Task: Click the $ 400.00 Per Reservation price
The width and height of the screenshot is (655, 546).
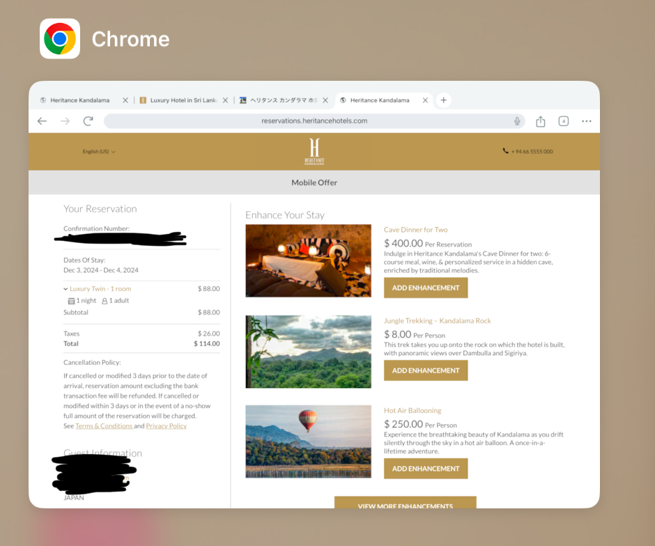Action: tap(428, 243)
